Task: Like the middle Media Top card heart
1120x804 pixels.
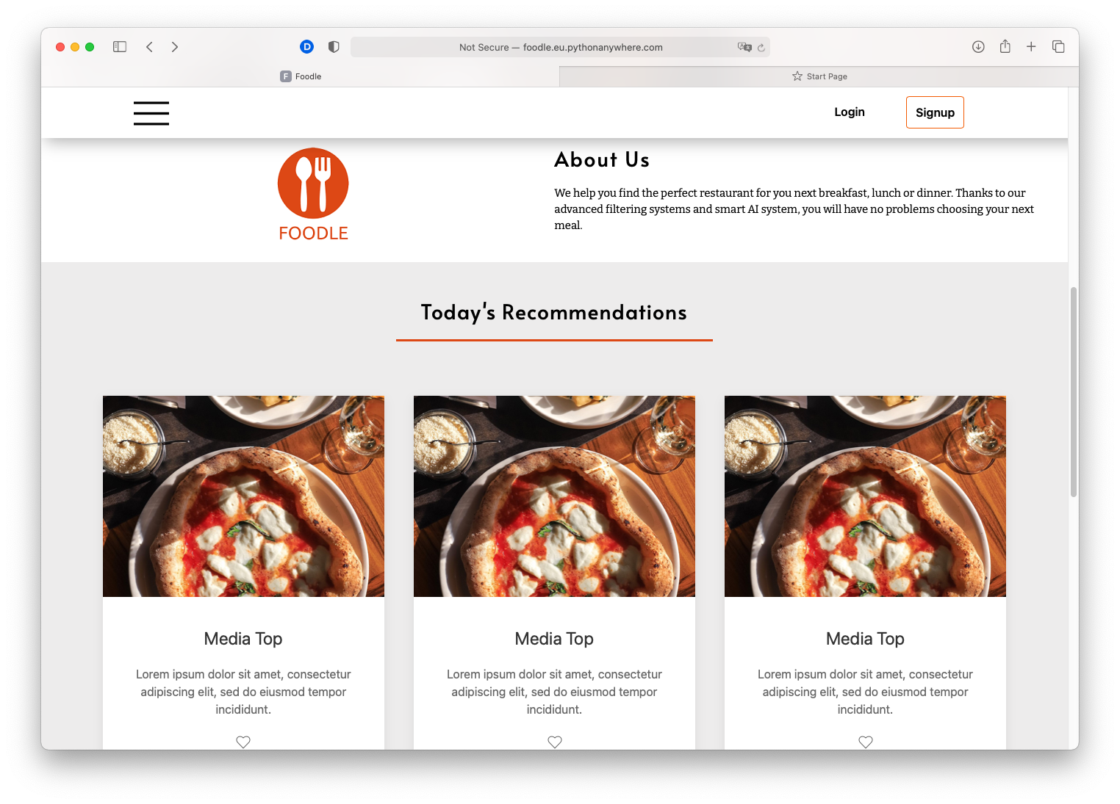Action: pos(555,742)
